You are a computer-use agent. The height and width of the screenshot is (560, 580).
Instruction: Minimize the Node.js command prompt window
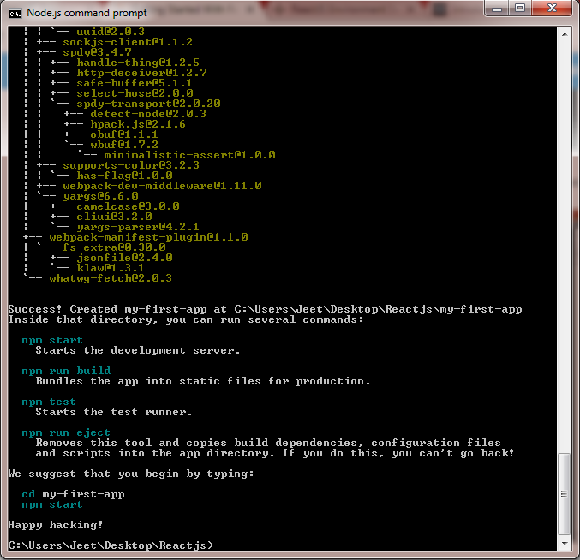tap(495, 9)
